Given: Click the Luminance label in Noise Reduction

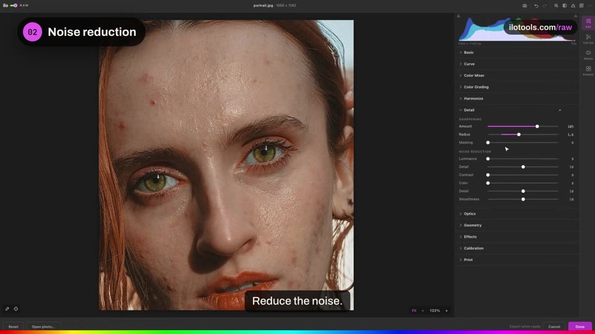Looking at the screenshot, I should pyautogui.click(x=467, y=159).
